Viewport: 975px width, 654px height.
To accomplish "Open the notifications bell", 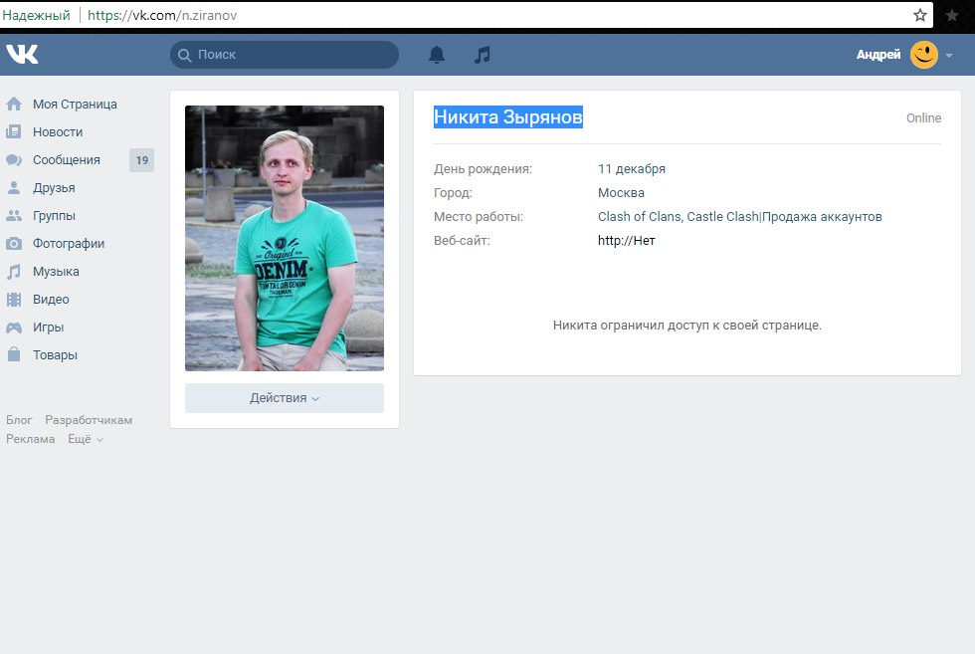I will click(437, 55).
